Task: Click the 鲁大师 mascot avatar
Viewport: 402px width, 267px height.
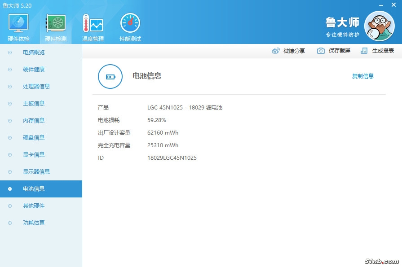Action: point(379,26)
